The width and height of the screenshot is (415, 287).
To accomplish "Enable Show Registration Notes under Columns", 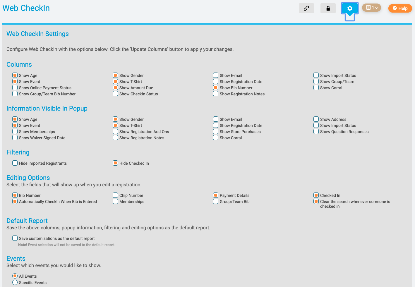I will [x=216, y=94].
